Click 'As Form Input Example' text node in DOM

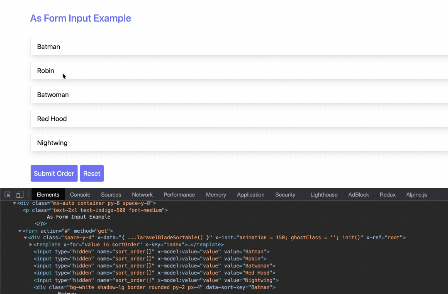click(78, 217)
